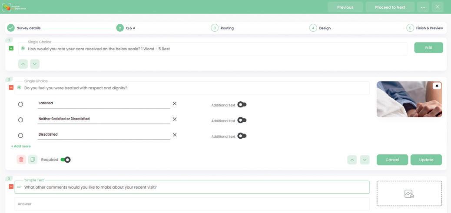This screenshot has width=451, height=213.
Task: Collapse question 3 with red minus icon
Action: pyautogui.click(x=11, y=187)
